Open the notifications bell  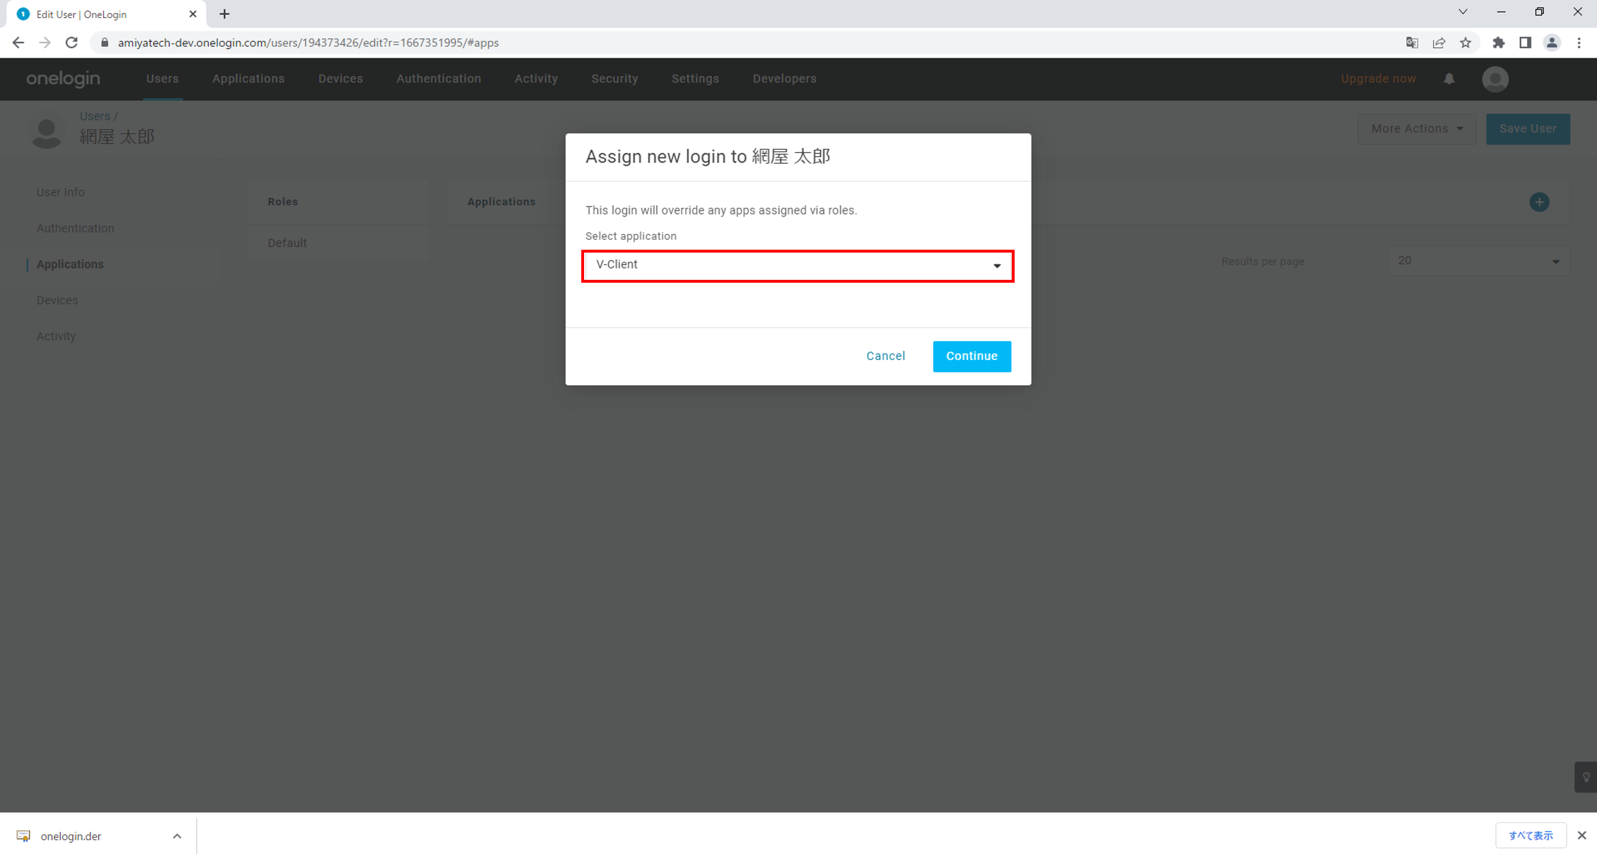point(1449,79)
